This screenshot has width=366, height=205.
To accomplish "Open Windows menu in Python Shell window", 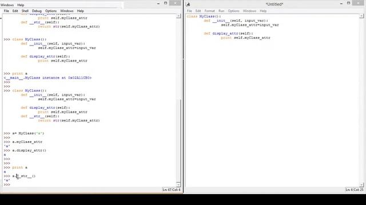I will [67, 11].
